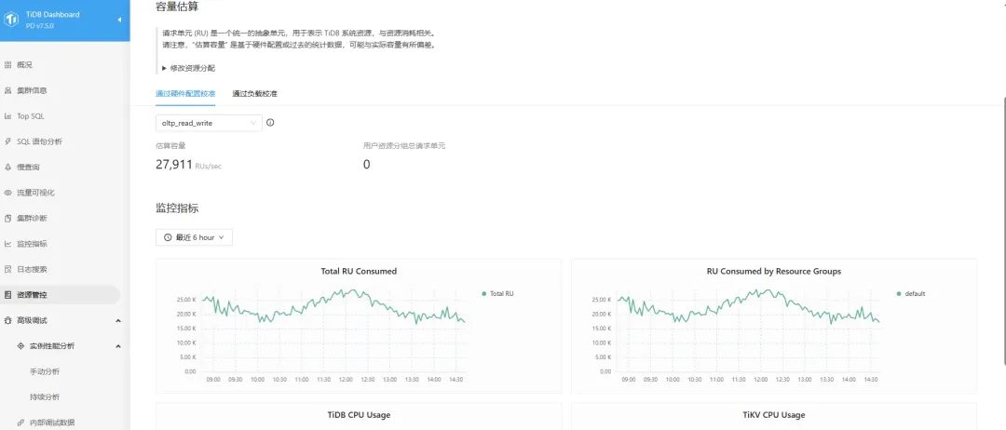Switch to the 通过负载校准 tab
Viewport: 1006px width, 430px height.
click(254, 94)
